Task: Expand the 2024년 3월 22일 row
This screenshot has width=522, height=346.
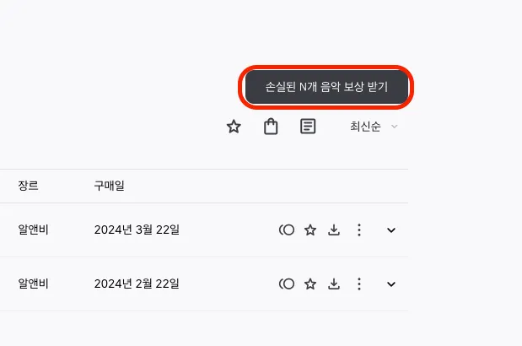Action: point(391,230)
